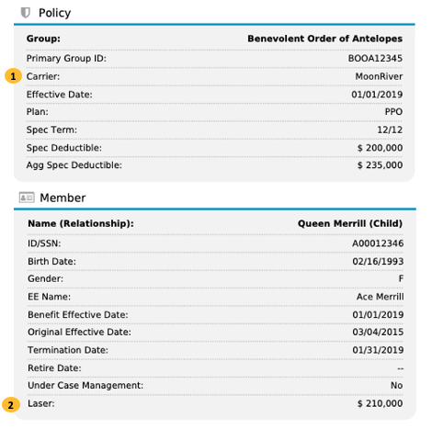This screenshot has height=429, width=432.
Task: Click the Gender: label
Action: (x=45, y=278)
